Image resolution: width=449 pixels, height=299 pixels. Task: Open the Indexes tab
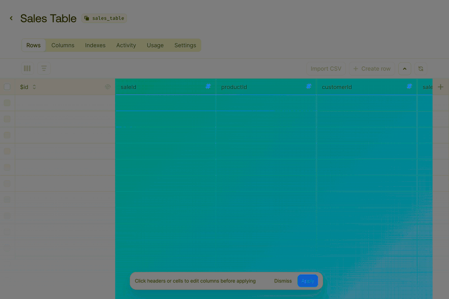[95, 45]
